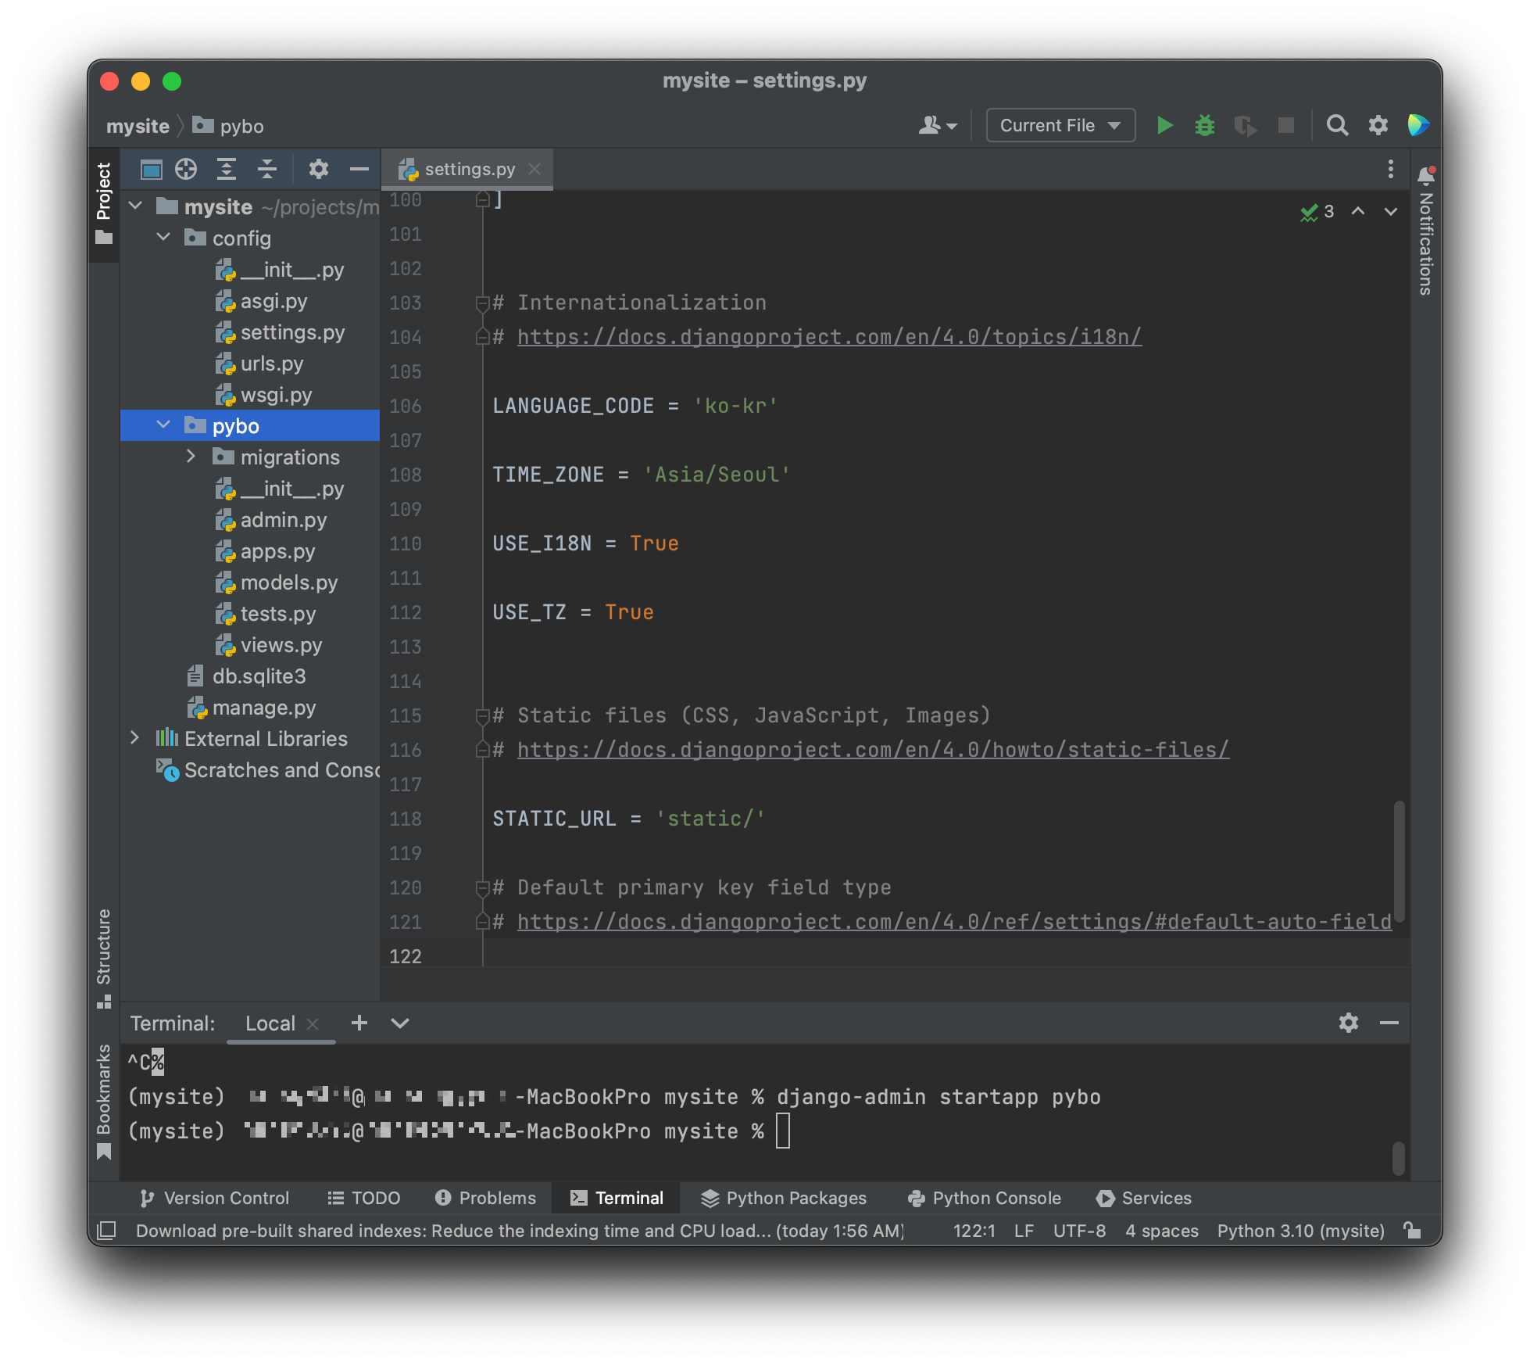Viewport: 1530px width, 1362px height.
Task: Click the Python 3.10 (mysite) interpreter selector
Action: (1300, 1231)
